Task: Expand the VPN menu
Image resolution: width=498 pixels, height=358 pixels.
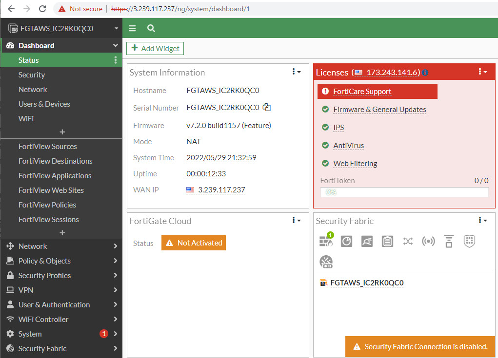Action: click(61, 290)
